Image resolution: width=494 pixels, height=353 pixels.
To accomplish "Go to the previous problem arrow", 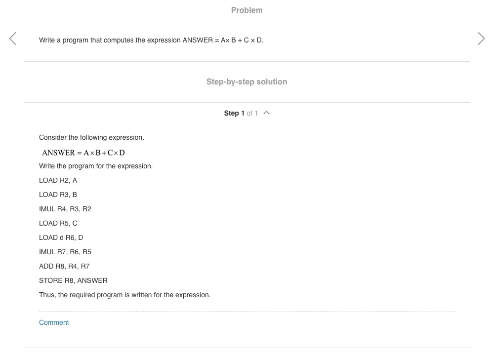I will pyautogui.click(x=13, y=39).
